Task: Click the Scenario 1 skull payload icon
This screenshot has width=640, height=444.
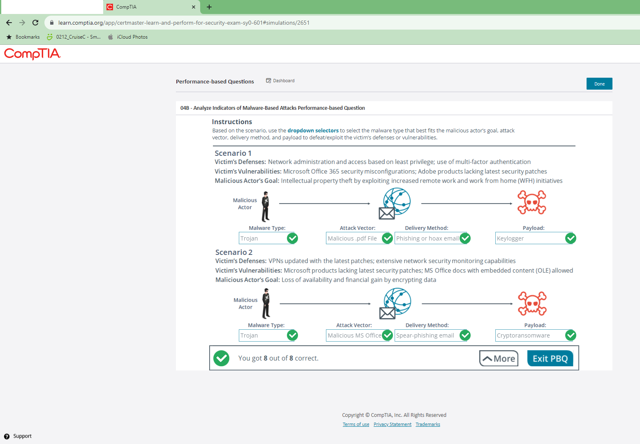Action: click(531, 202)
